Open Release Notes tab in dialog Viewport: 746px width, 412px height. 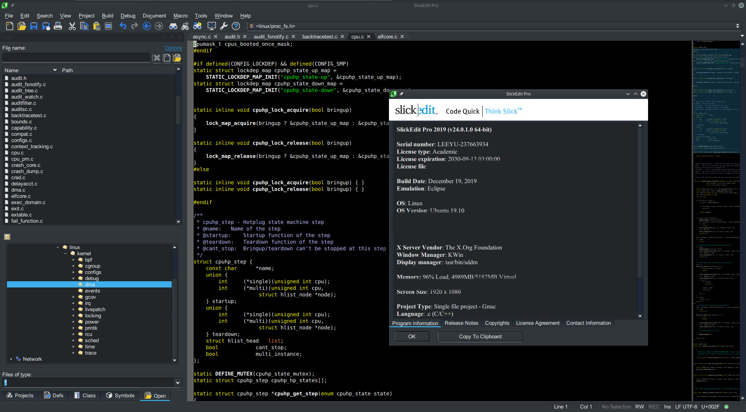[461, 323]
